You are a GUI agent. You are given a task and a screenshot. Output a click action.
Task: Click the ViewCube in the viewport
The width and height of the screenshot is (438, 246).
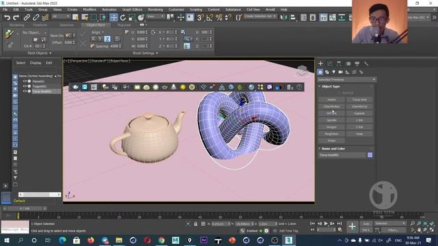point(302,70)
